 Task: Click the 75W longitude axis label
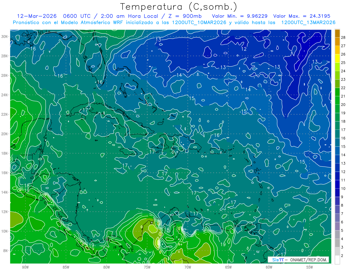pos(147,267)
